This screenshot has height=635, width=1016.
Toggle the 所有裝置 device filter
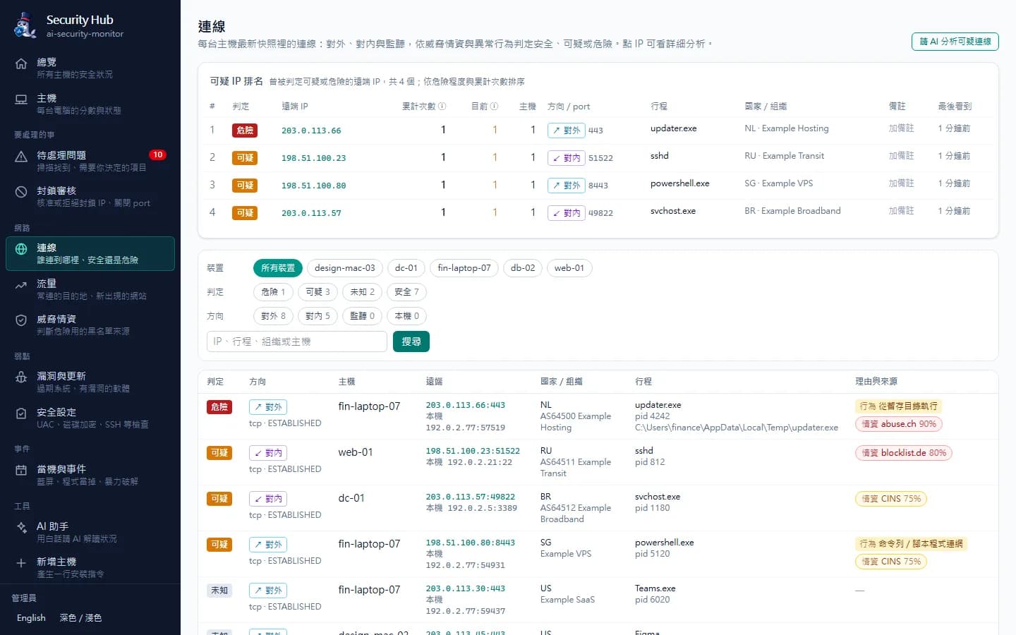coord(278,268)
